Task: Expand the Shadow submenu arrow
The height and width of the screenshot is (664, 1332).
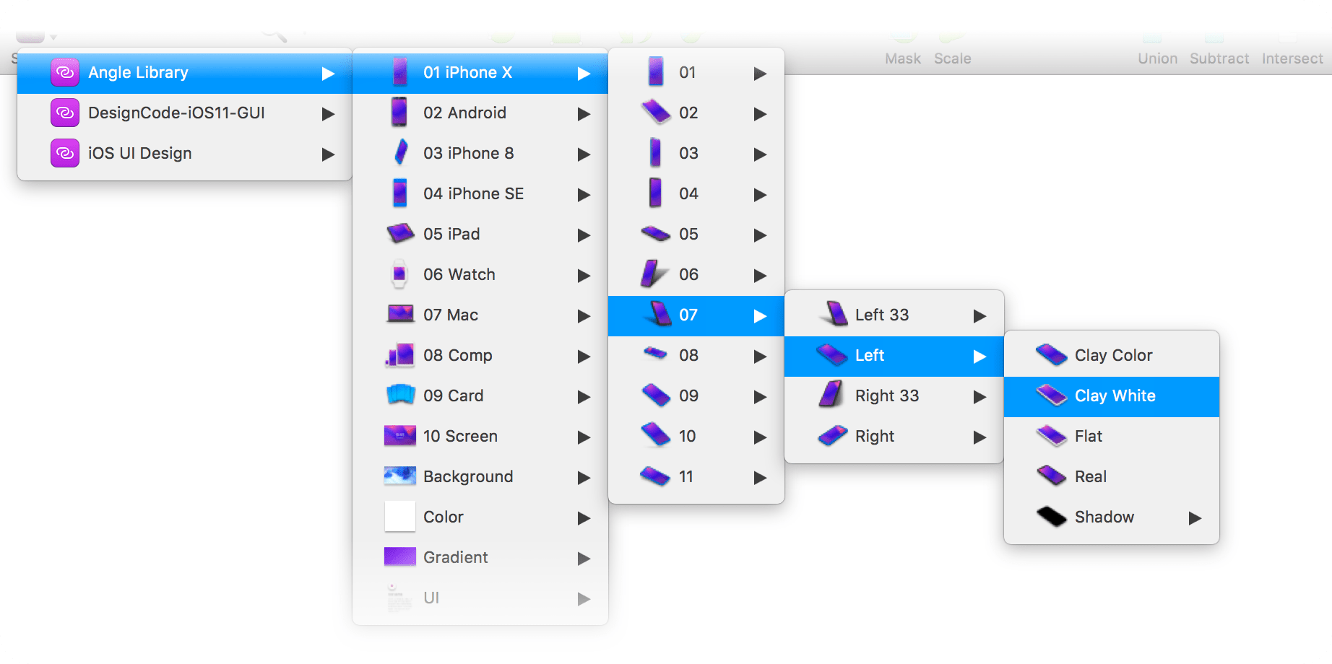Action: coord(1195,518)
